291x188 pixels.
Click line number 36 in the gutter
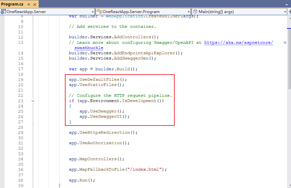20,170
